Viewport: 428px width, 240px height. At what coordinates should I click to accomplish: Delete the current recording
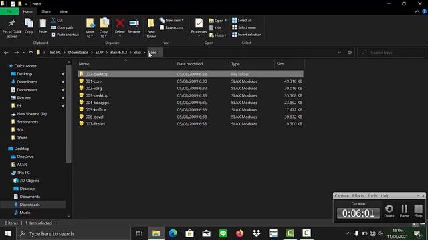(389, 211)
